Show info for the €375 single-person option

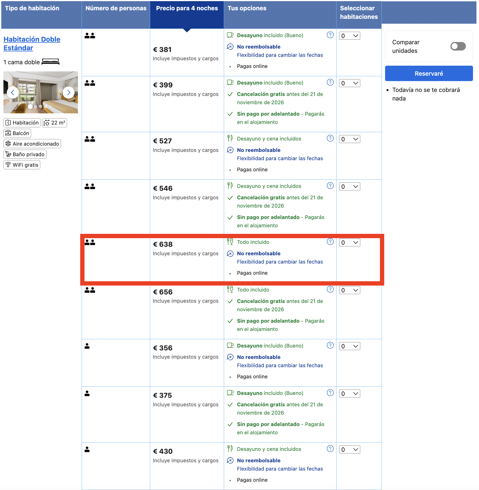(330, 393)
